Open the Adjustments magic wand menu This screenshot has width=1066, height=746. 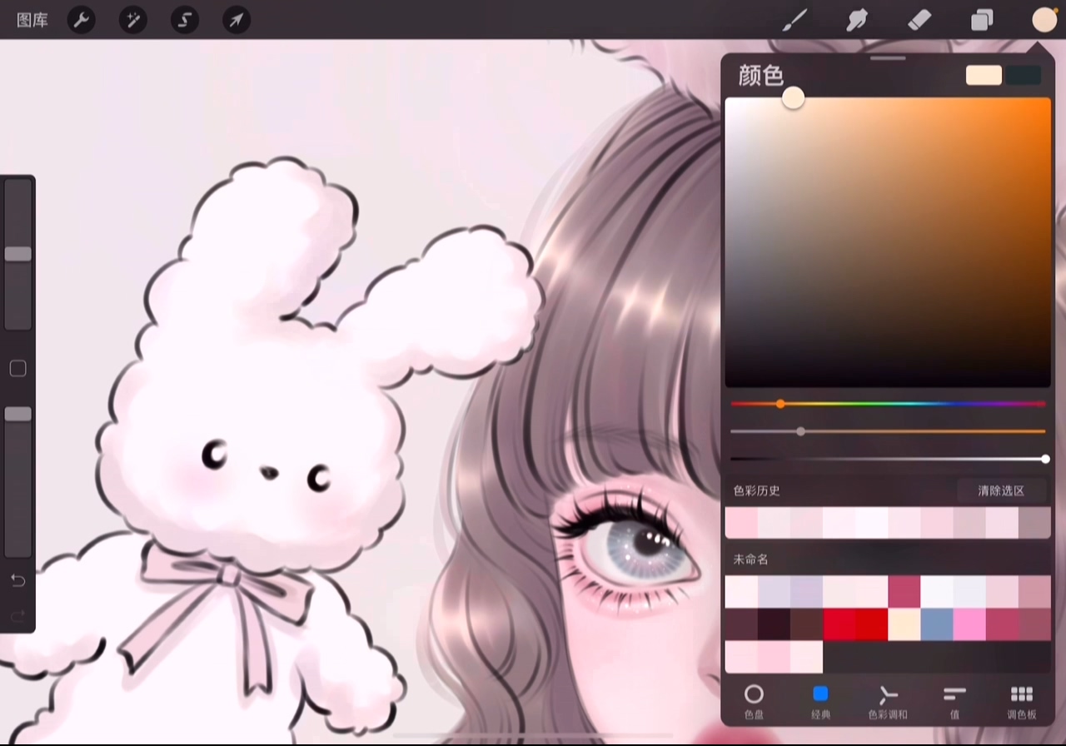[132, 20]
